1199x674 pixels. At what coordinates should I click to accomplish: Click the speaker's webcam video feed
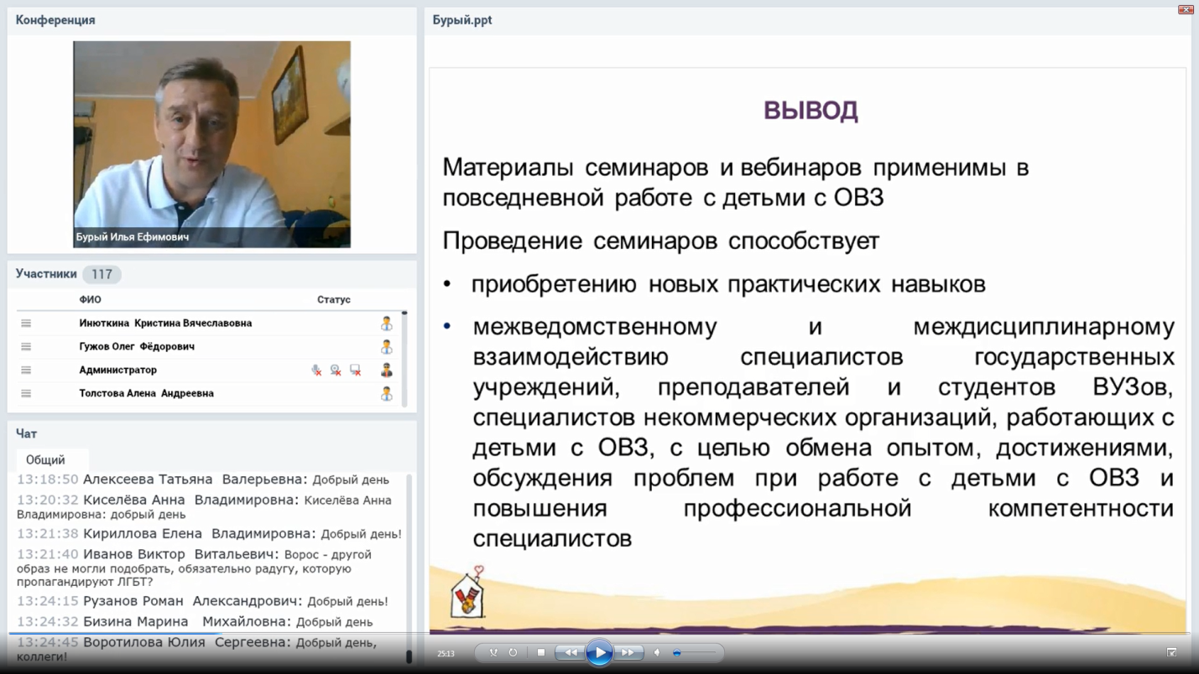click(x=211, y=144)
